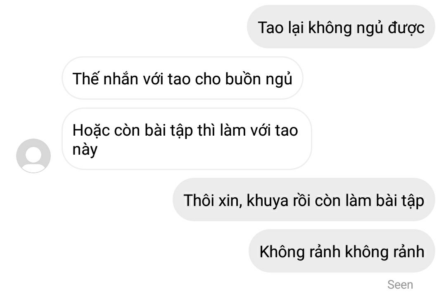Click 'bài tập' in the 'Hoặc còn' message

168,131
